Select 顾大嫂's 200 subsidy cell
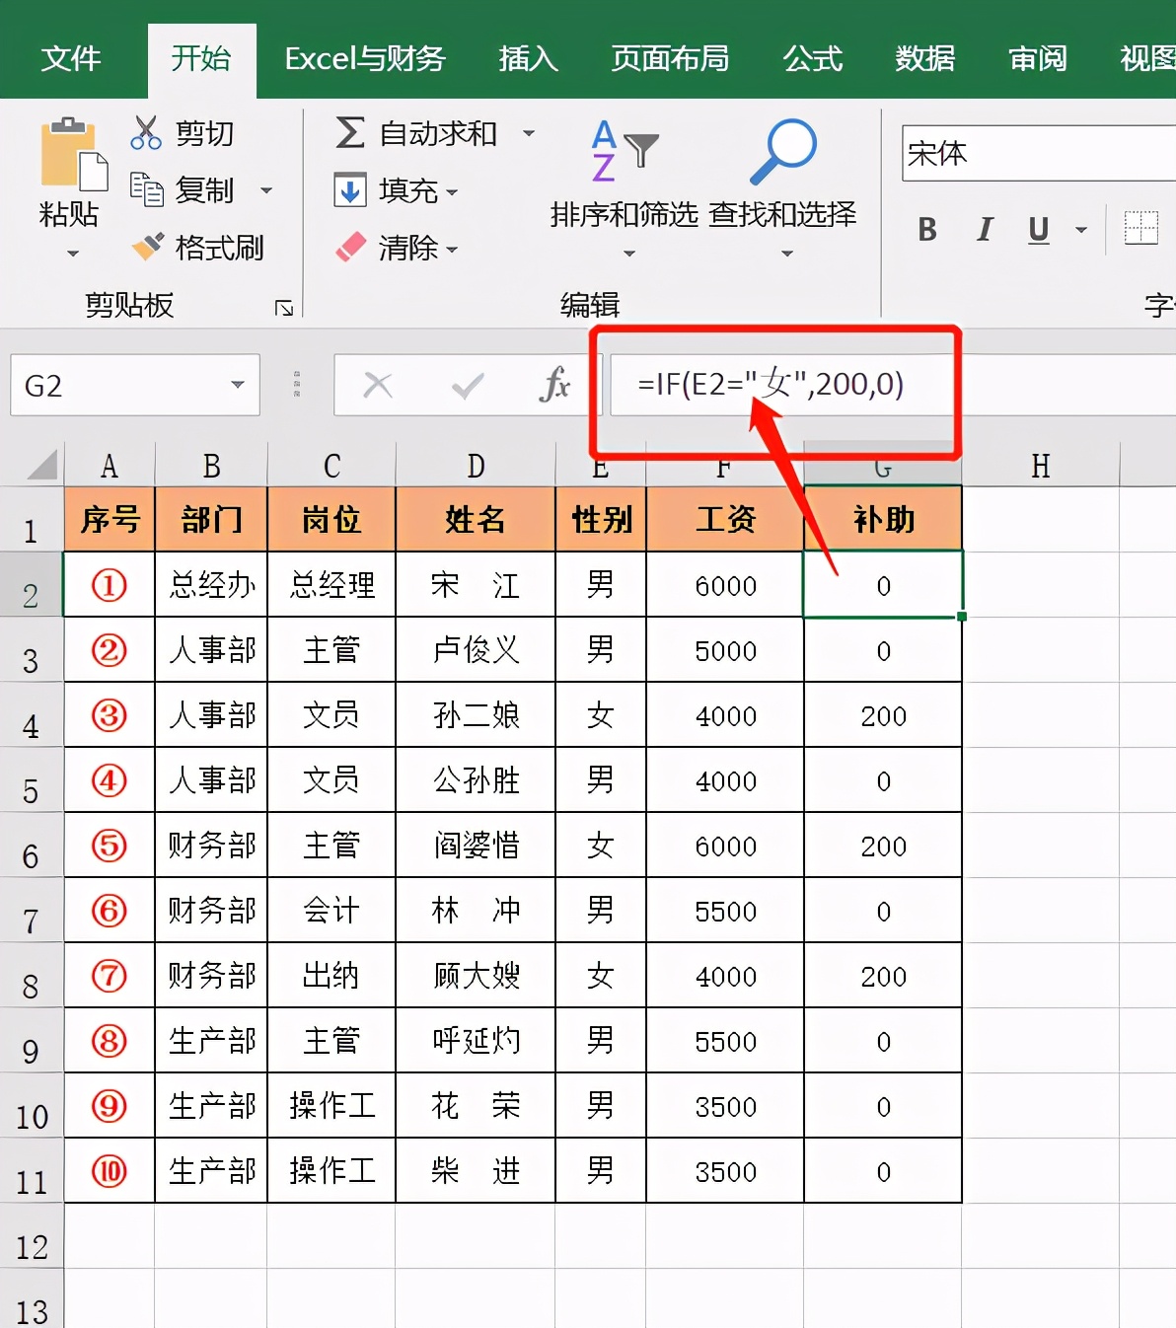The width and height of the screenshot is (1176, 1328). click(883, 976)
